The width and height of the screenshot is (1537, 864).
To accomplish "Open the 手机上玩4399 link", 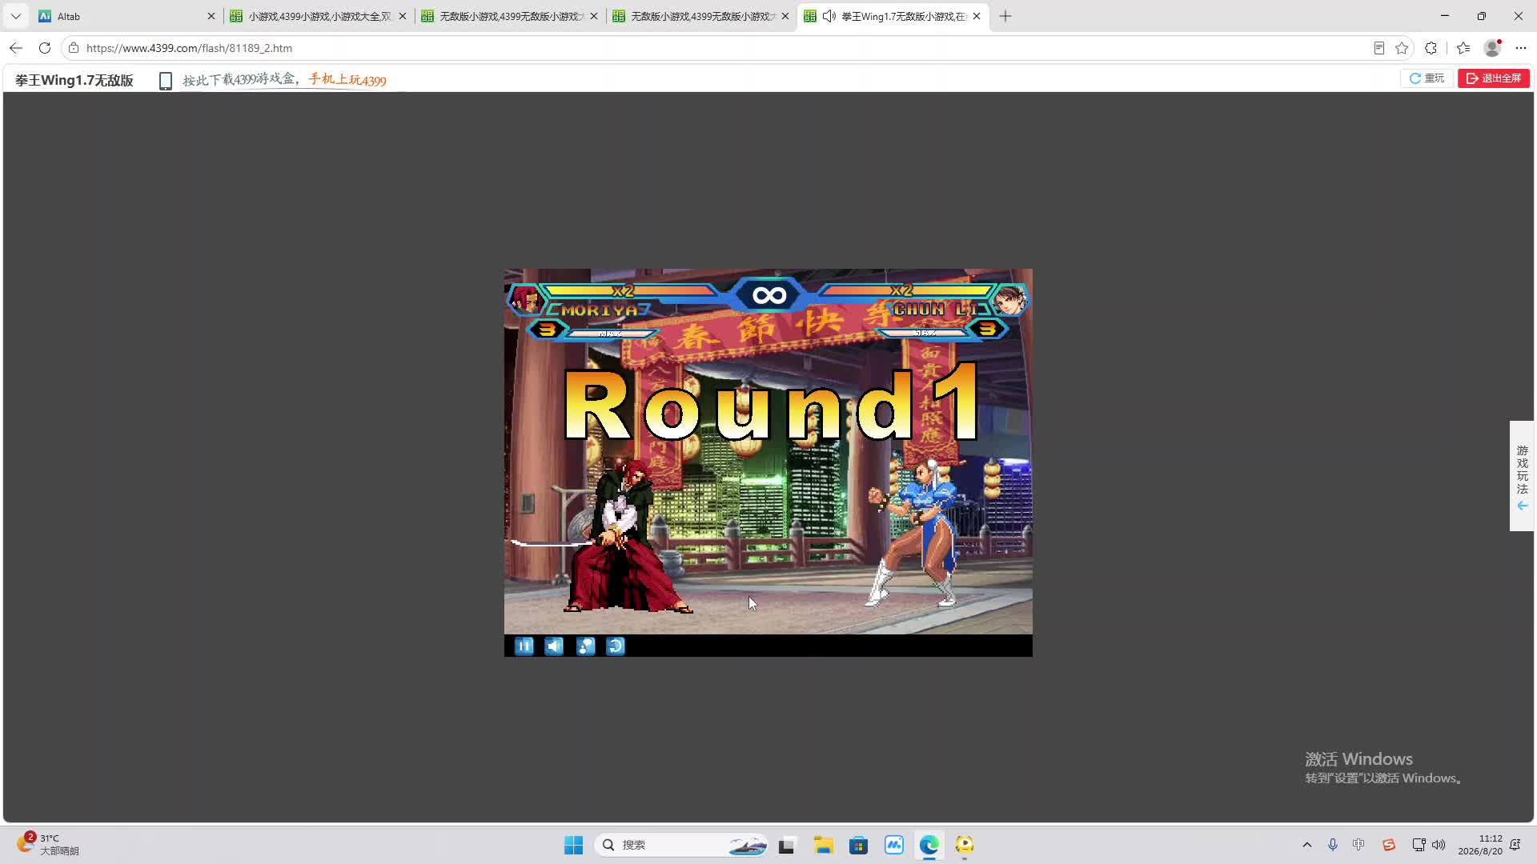I will click(347, 80).
